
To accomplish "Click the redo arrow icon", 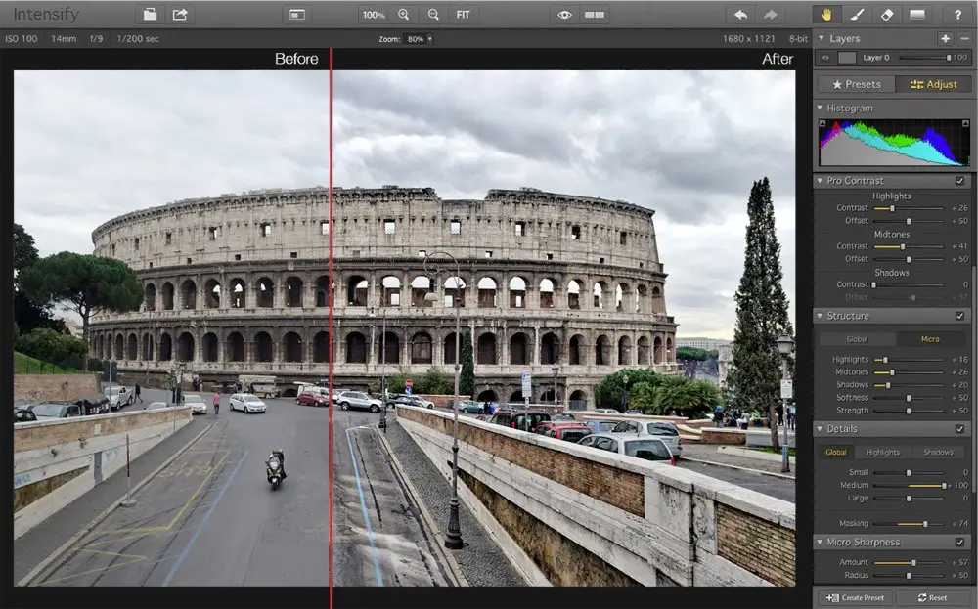I will coord(771,15).
